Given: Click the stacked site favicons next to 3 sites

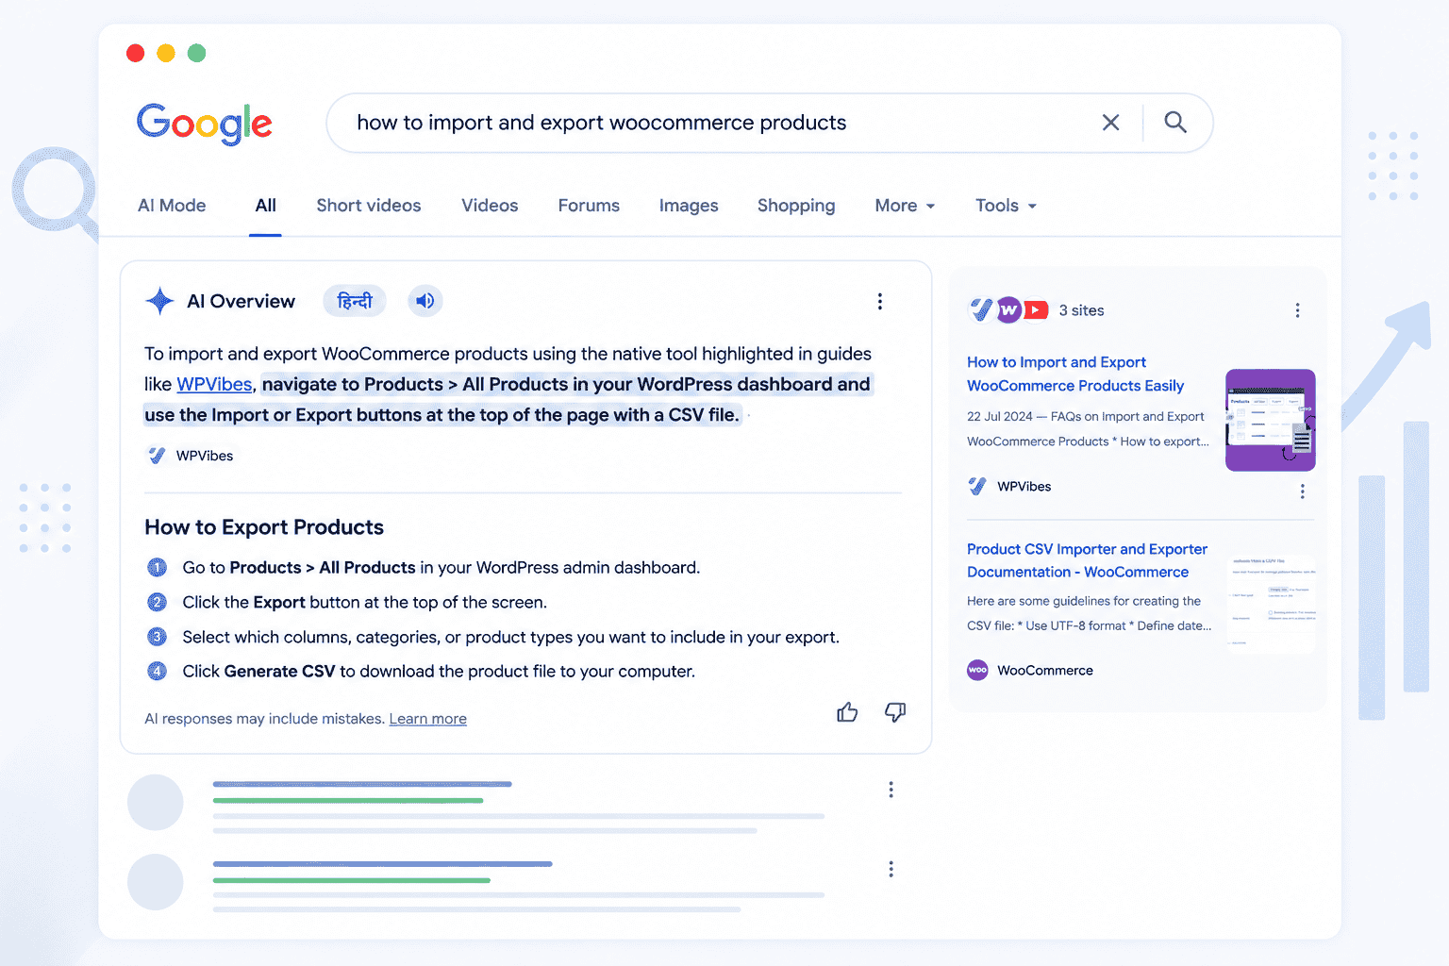Looking at the screenshot, I should pos(1008,309).
